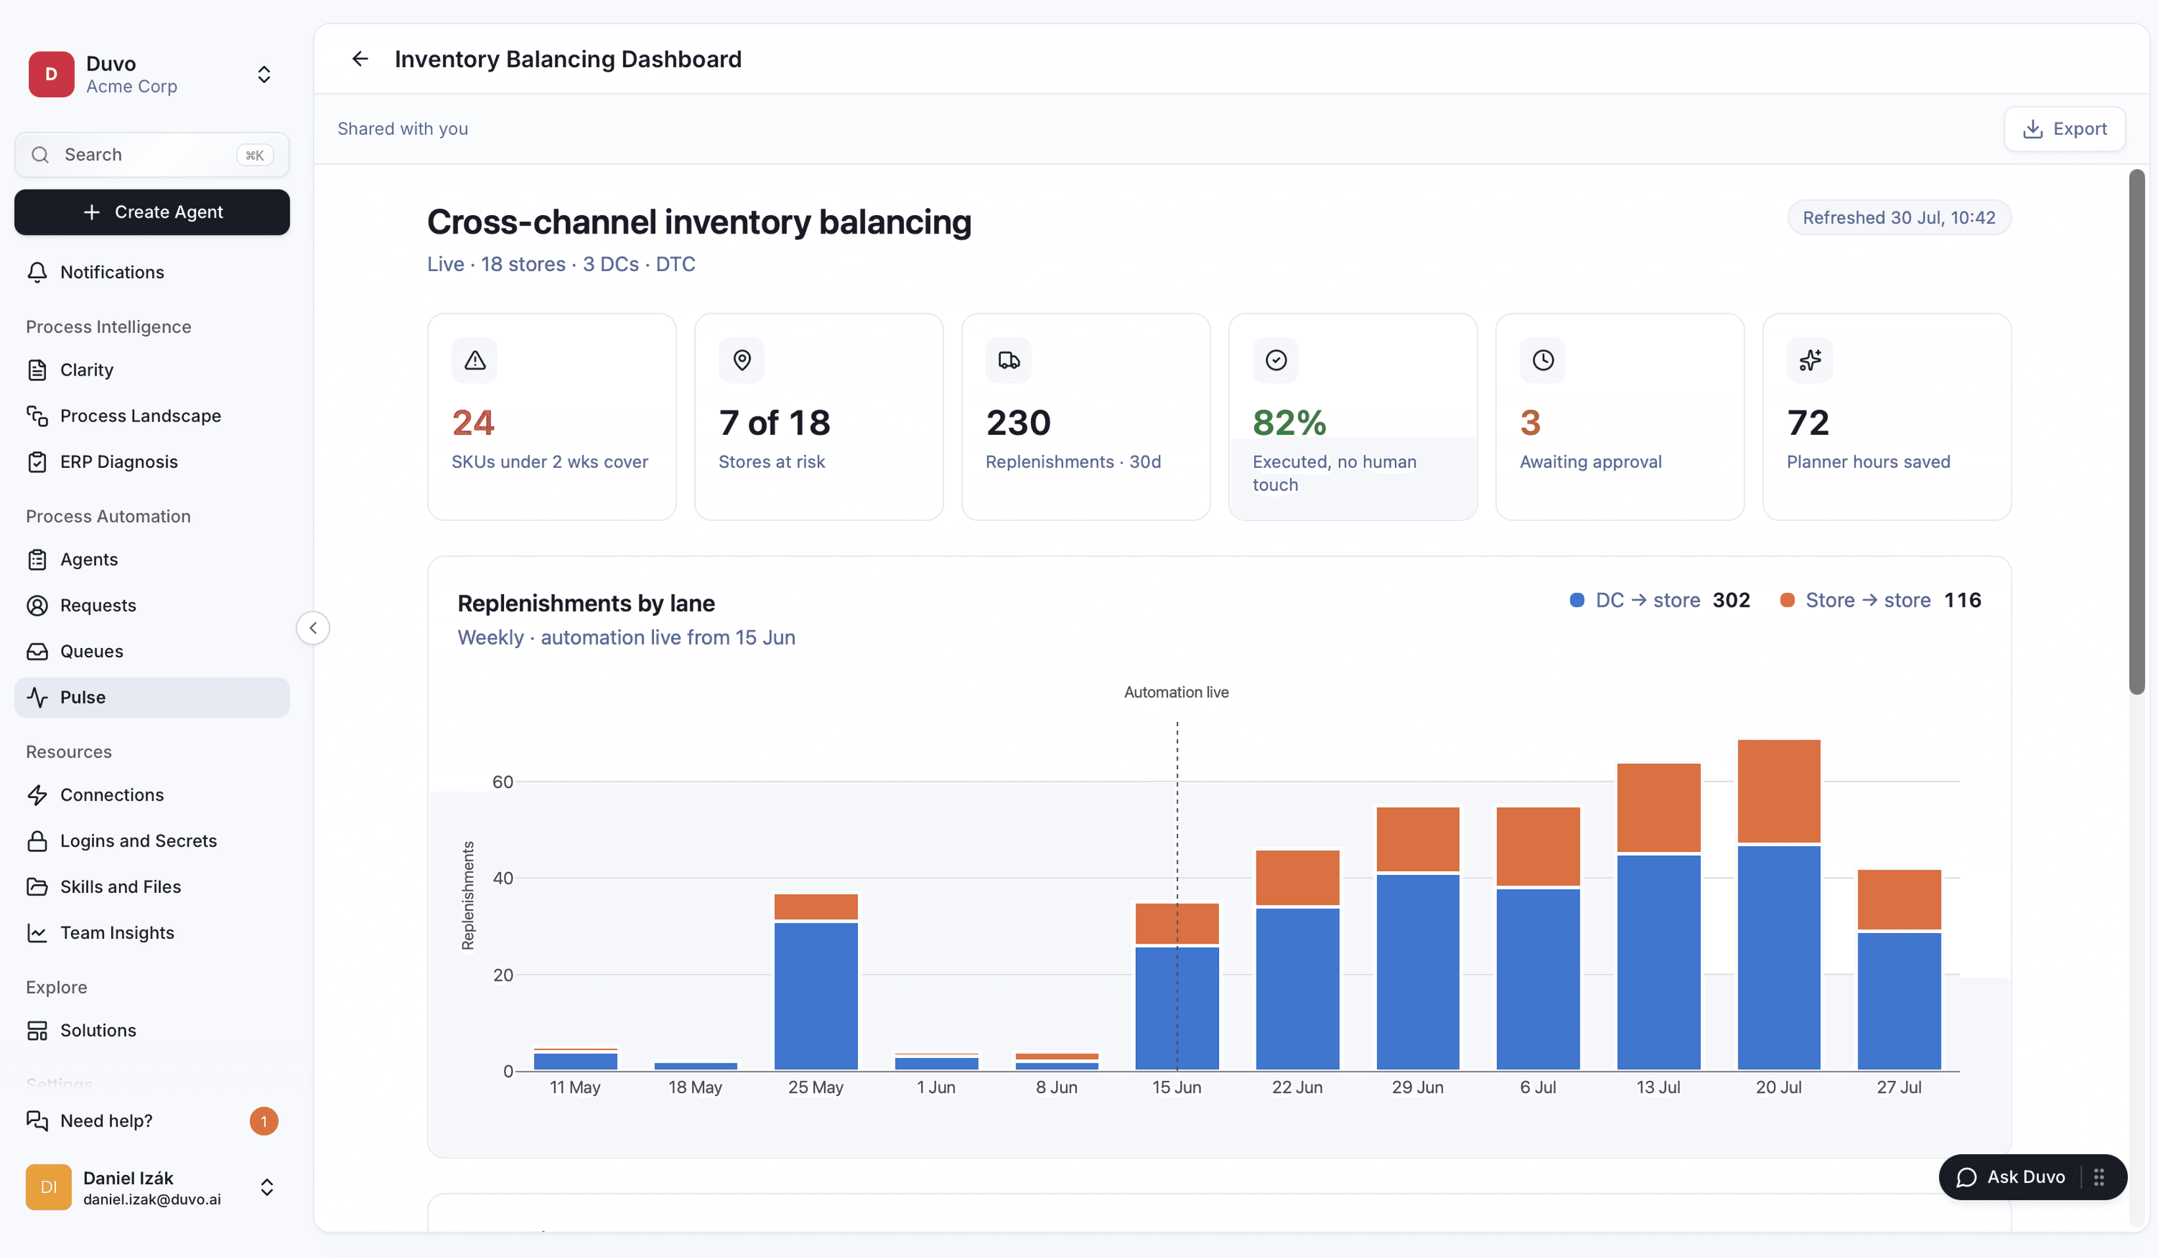Click the 20 Jul bar in chart
The image size is (2158, 1258).
(1778, 905)
